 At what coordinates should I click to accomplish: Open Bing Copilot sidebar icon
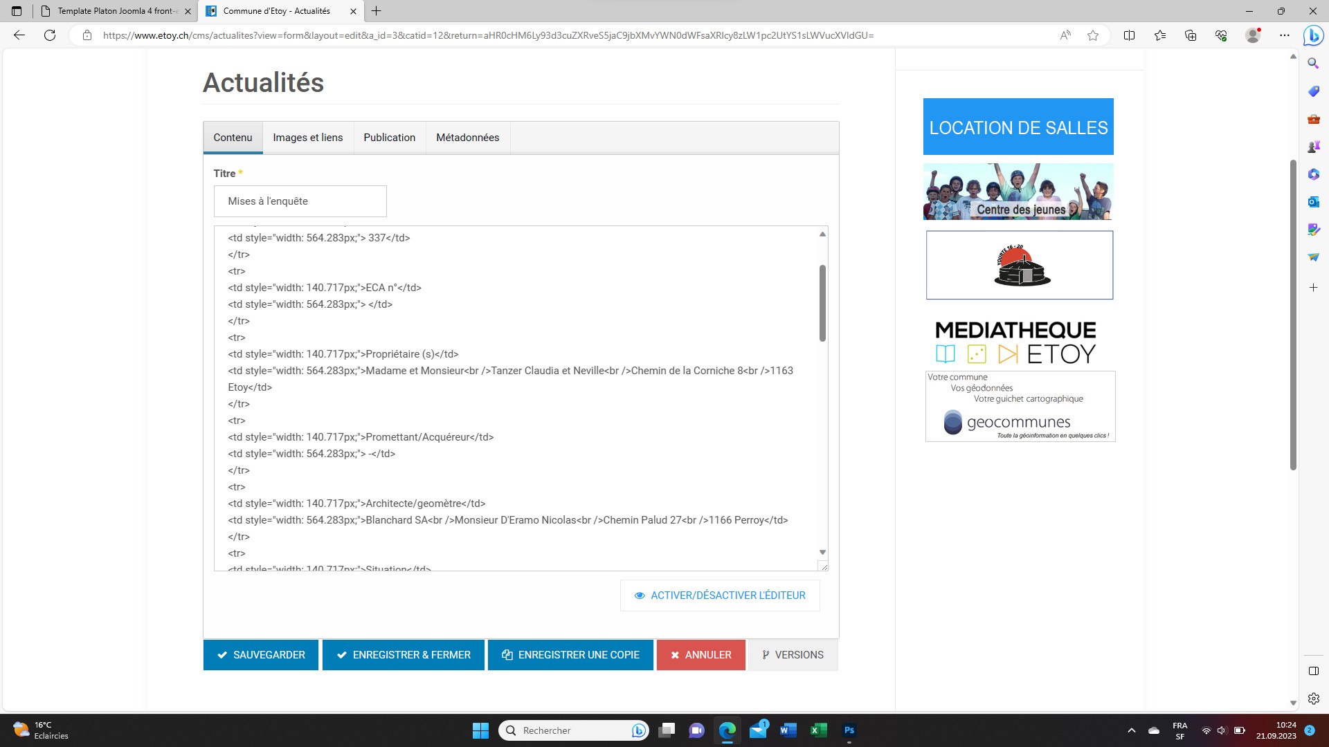click(x=1312, y=35)
